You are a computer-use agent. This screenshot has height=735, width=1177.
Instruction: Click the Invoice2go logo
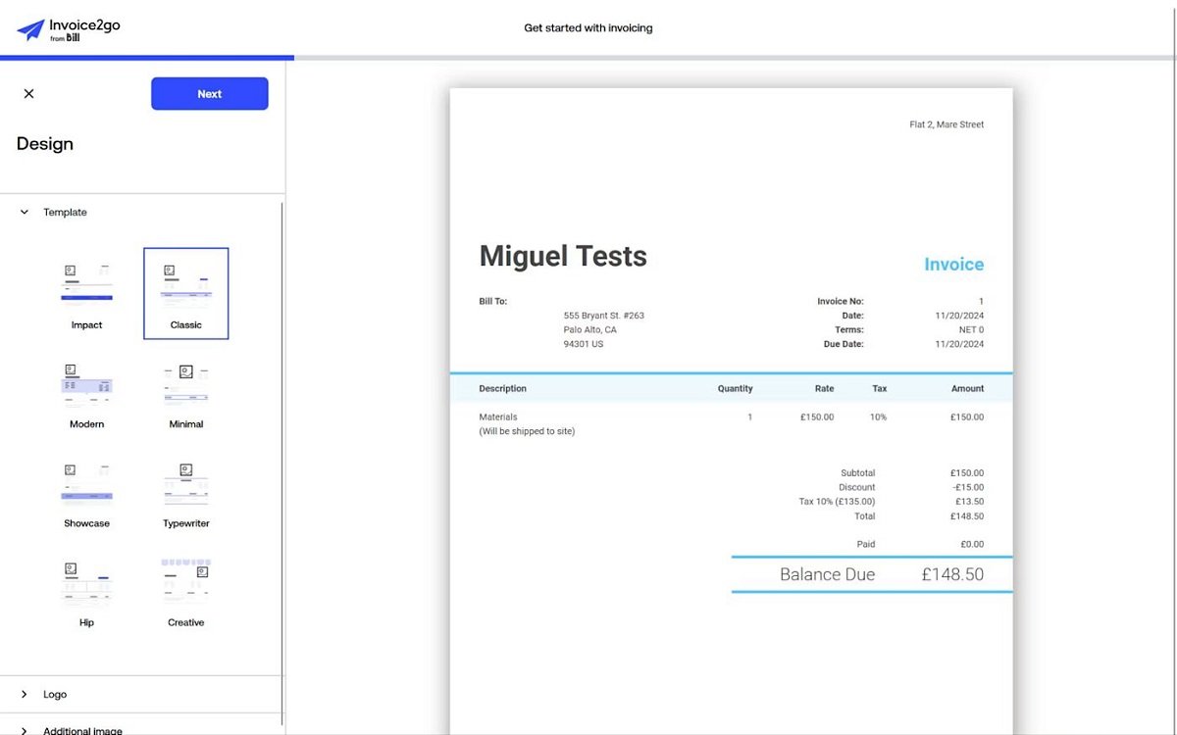click(x=67, y=28)
